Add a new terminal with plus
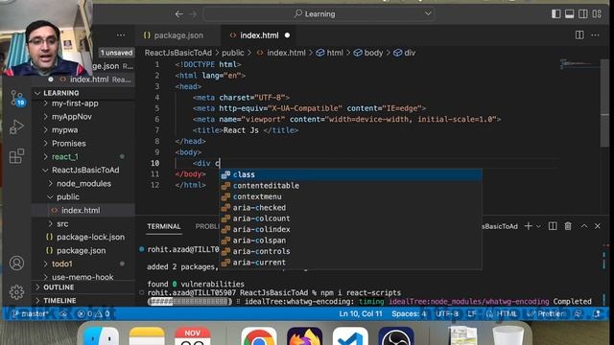 click(x=528, y=226)
